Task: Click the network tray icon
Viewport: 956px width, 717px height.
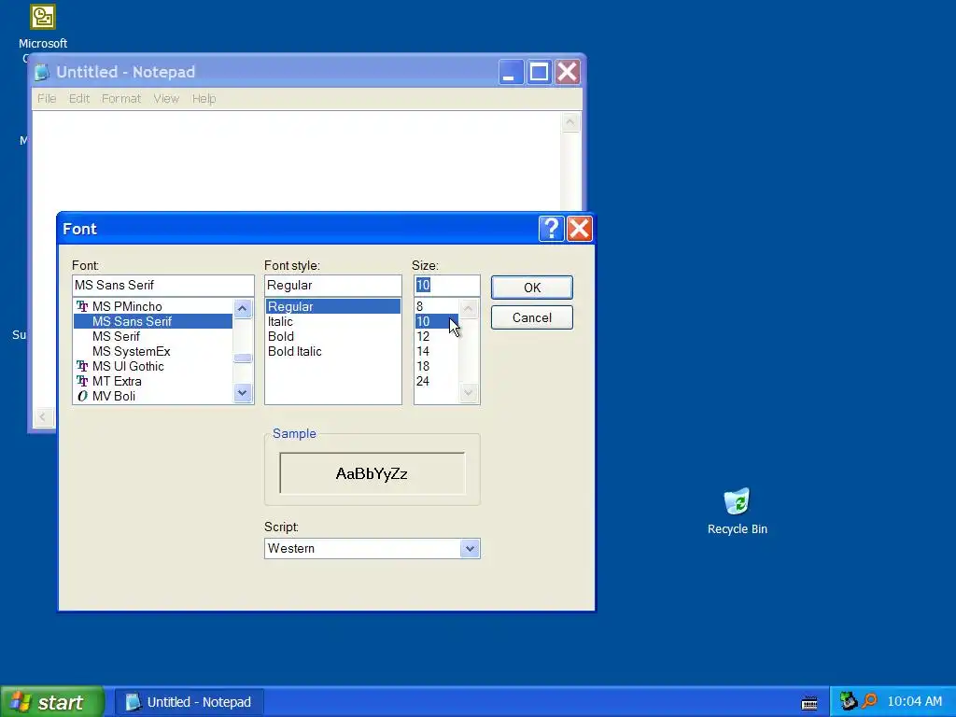Action: (848, 701)
